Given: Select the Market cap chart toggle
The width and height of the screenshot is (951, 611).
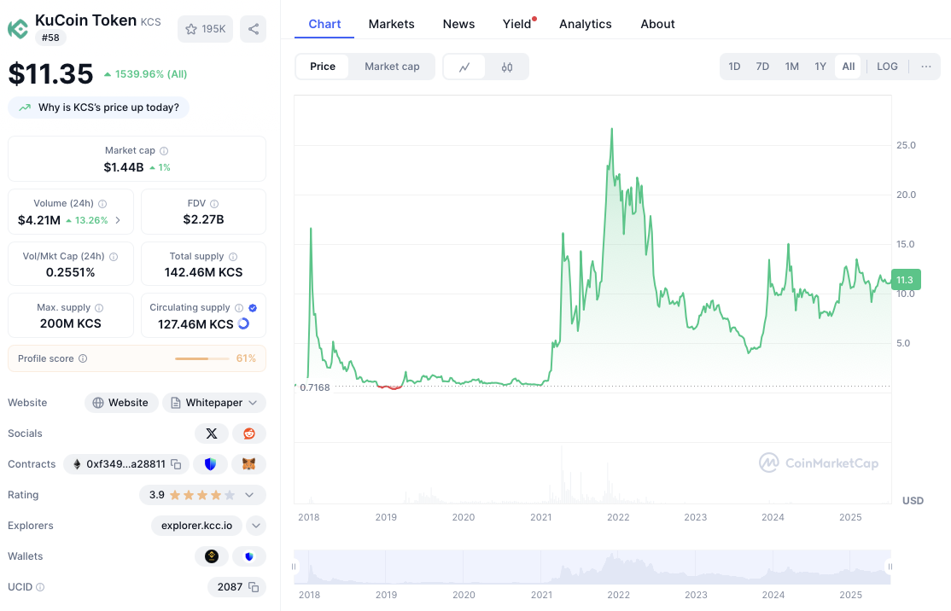Looking at the screenshot, I should pos(392,67).
